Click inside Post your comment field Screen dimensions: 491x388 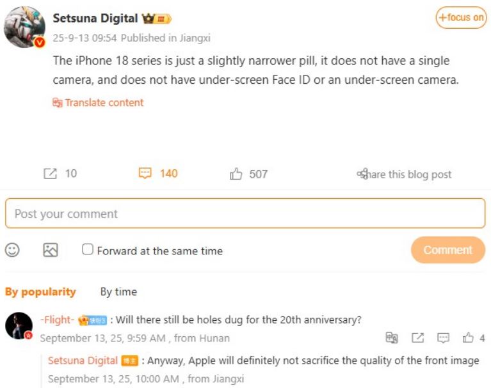pos(245,213)
